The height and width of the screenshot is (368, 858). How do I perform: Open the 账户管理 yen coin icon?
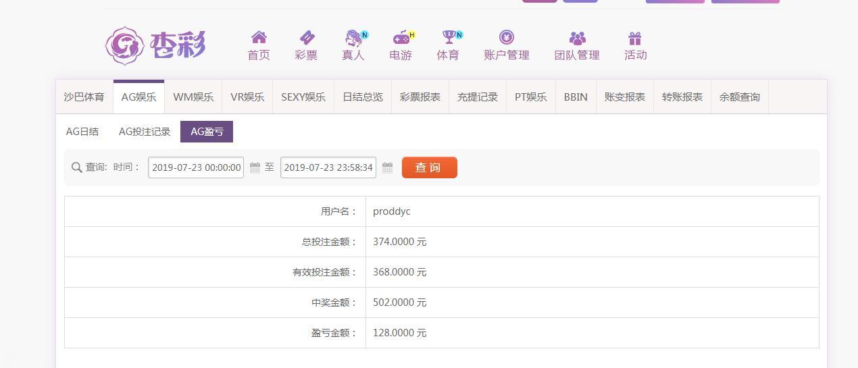507,37
